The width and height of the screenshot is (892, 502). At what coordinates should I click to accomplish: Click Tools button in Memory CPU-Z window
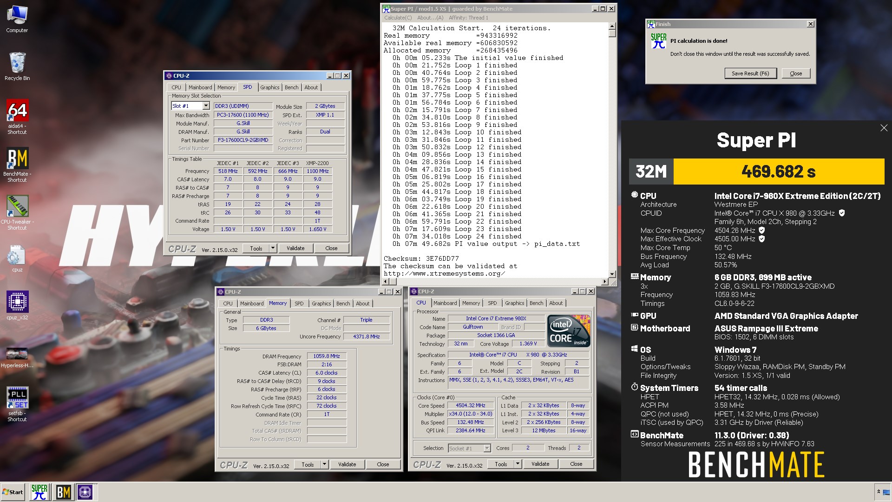pos(308,464)
